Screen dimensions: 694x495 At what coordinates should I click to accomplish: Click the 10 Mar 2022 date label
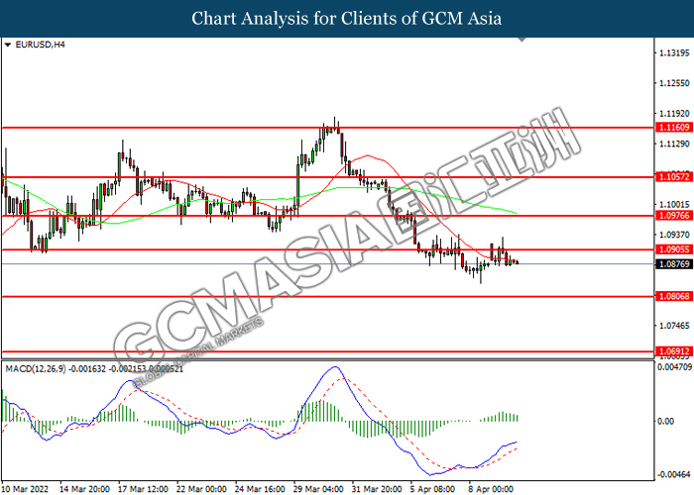tap(25, 489)
